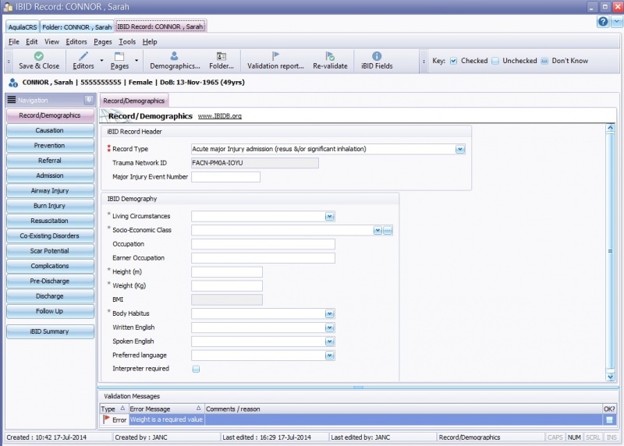
Task: Open the Editors pencil tool
Action: 83,57
